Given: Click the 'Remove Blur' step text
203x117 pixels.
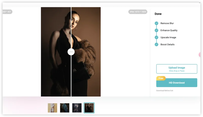Looking at the screenshot, I should 167,23.
